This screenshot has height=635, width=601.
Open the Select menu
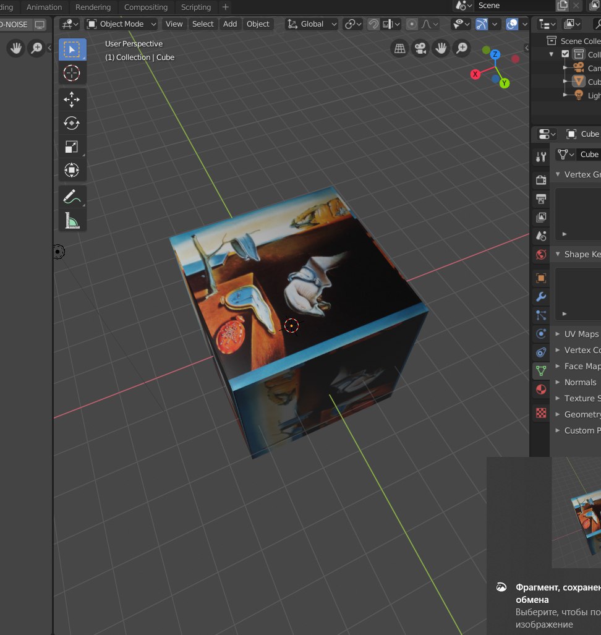(x=202, y=24)
